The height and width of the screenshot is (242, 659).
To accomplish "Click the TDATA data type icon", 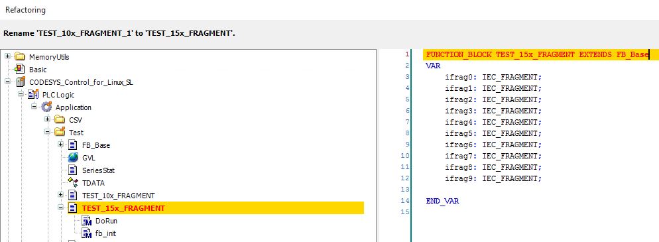I will 73,183.
